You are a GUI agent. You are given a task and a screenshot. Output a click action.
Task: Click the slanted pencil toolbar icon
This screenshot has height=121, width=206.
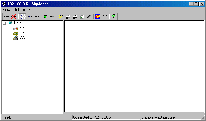pos(88,17)
